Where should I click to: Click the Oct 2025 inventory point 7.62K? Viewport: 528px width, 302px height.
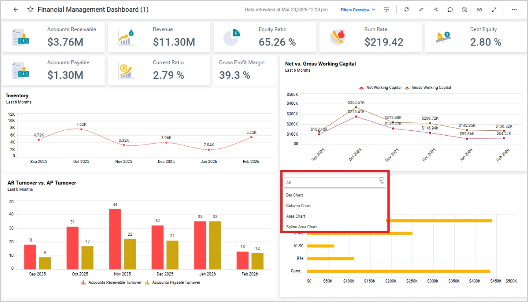(81, 129)
